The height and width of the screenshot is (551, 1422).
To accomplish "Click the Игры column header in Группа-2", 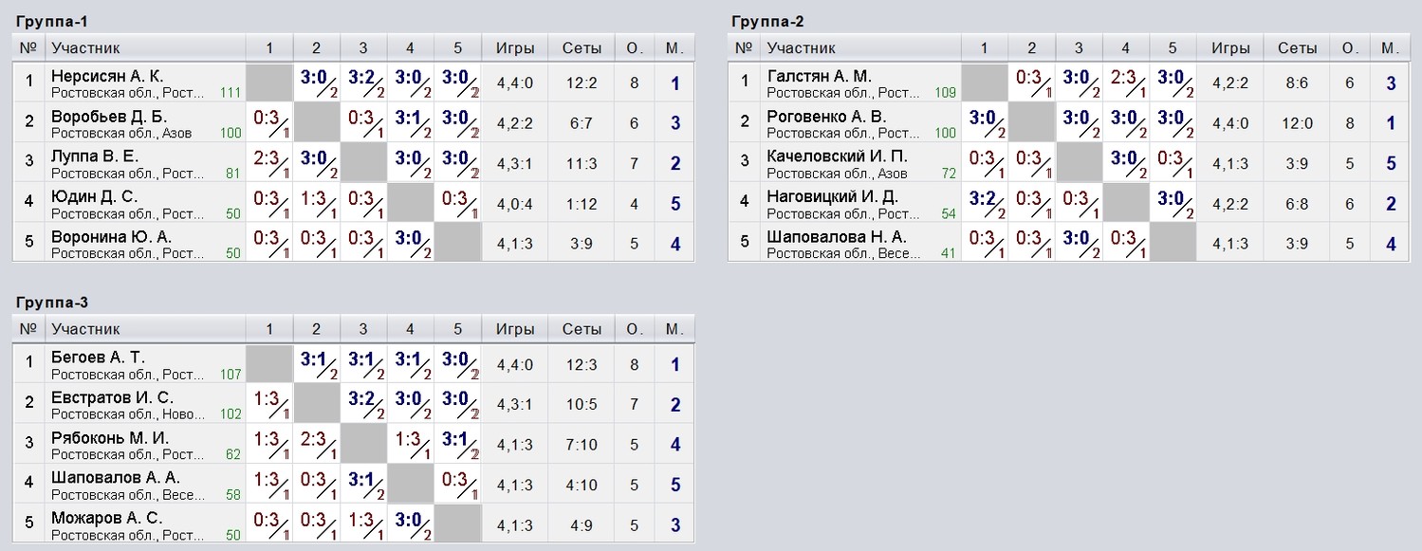I will pyautogui.click(x=1230, y=48).
